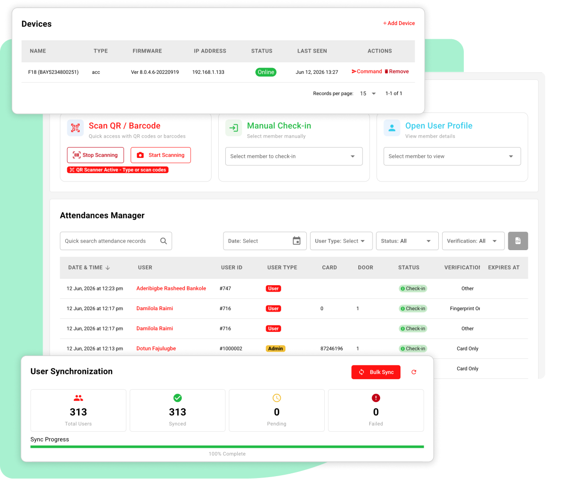568x479 pixels.
Task: Open Records per page dropdown
Action: pyautogui.click(x=368, y=94)
